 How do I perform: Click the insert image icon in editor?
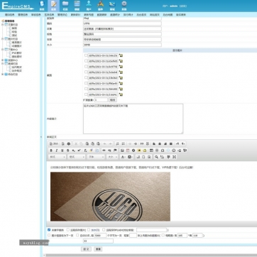[x=122, y=151]
